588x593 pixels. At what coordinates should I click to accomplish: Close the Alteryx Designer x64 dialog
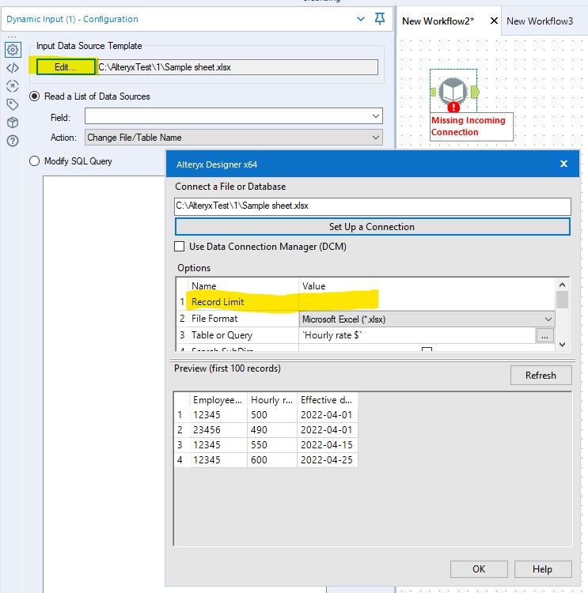[563, 164]
